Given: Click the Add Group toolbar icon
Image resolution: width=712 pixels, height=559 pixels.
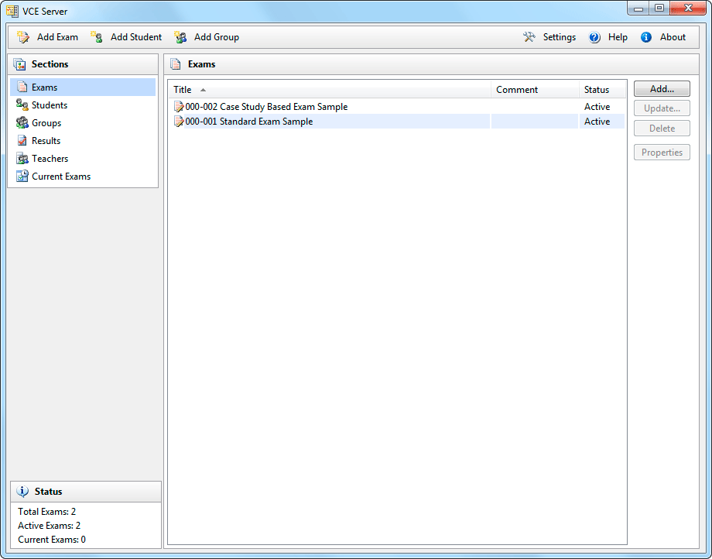Looking at the screenshot, I should 180,37.
